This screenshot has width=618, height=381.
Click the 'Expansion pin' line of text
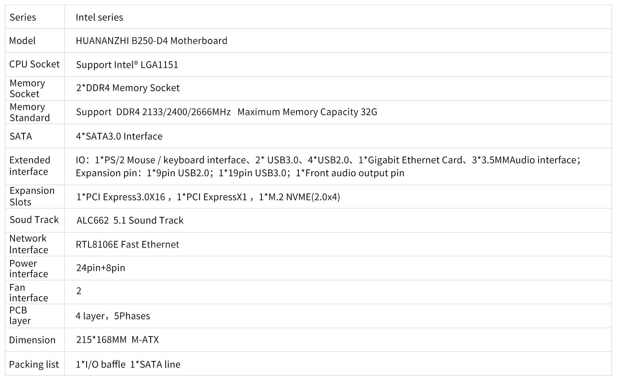[240, 173]
